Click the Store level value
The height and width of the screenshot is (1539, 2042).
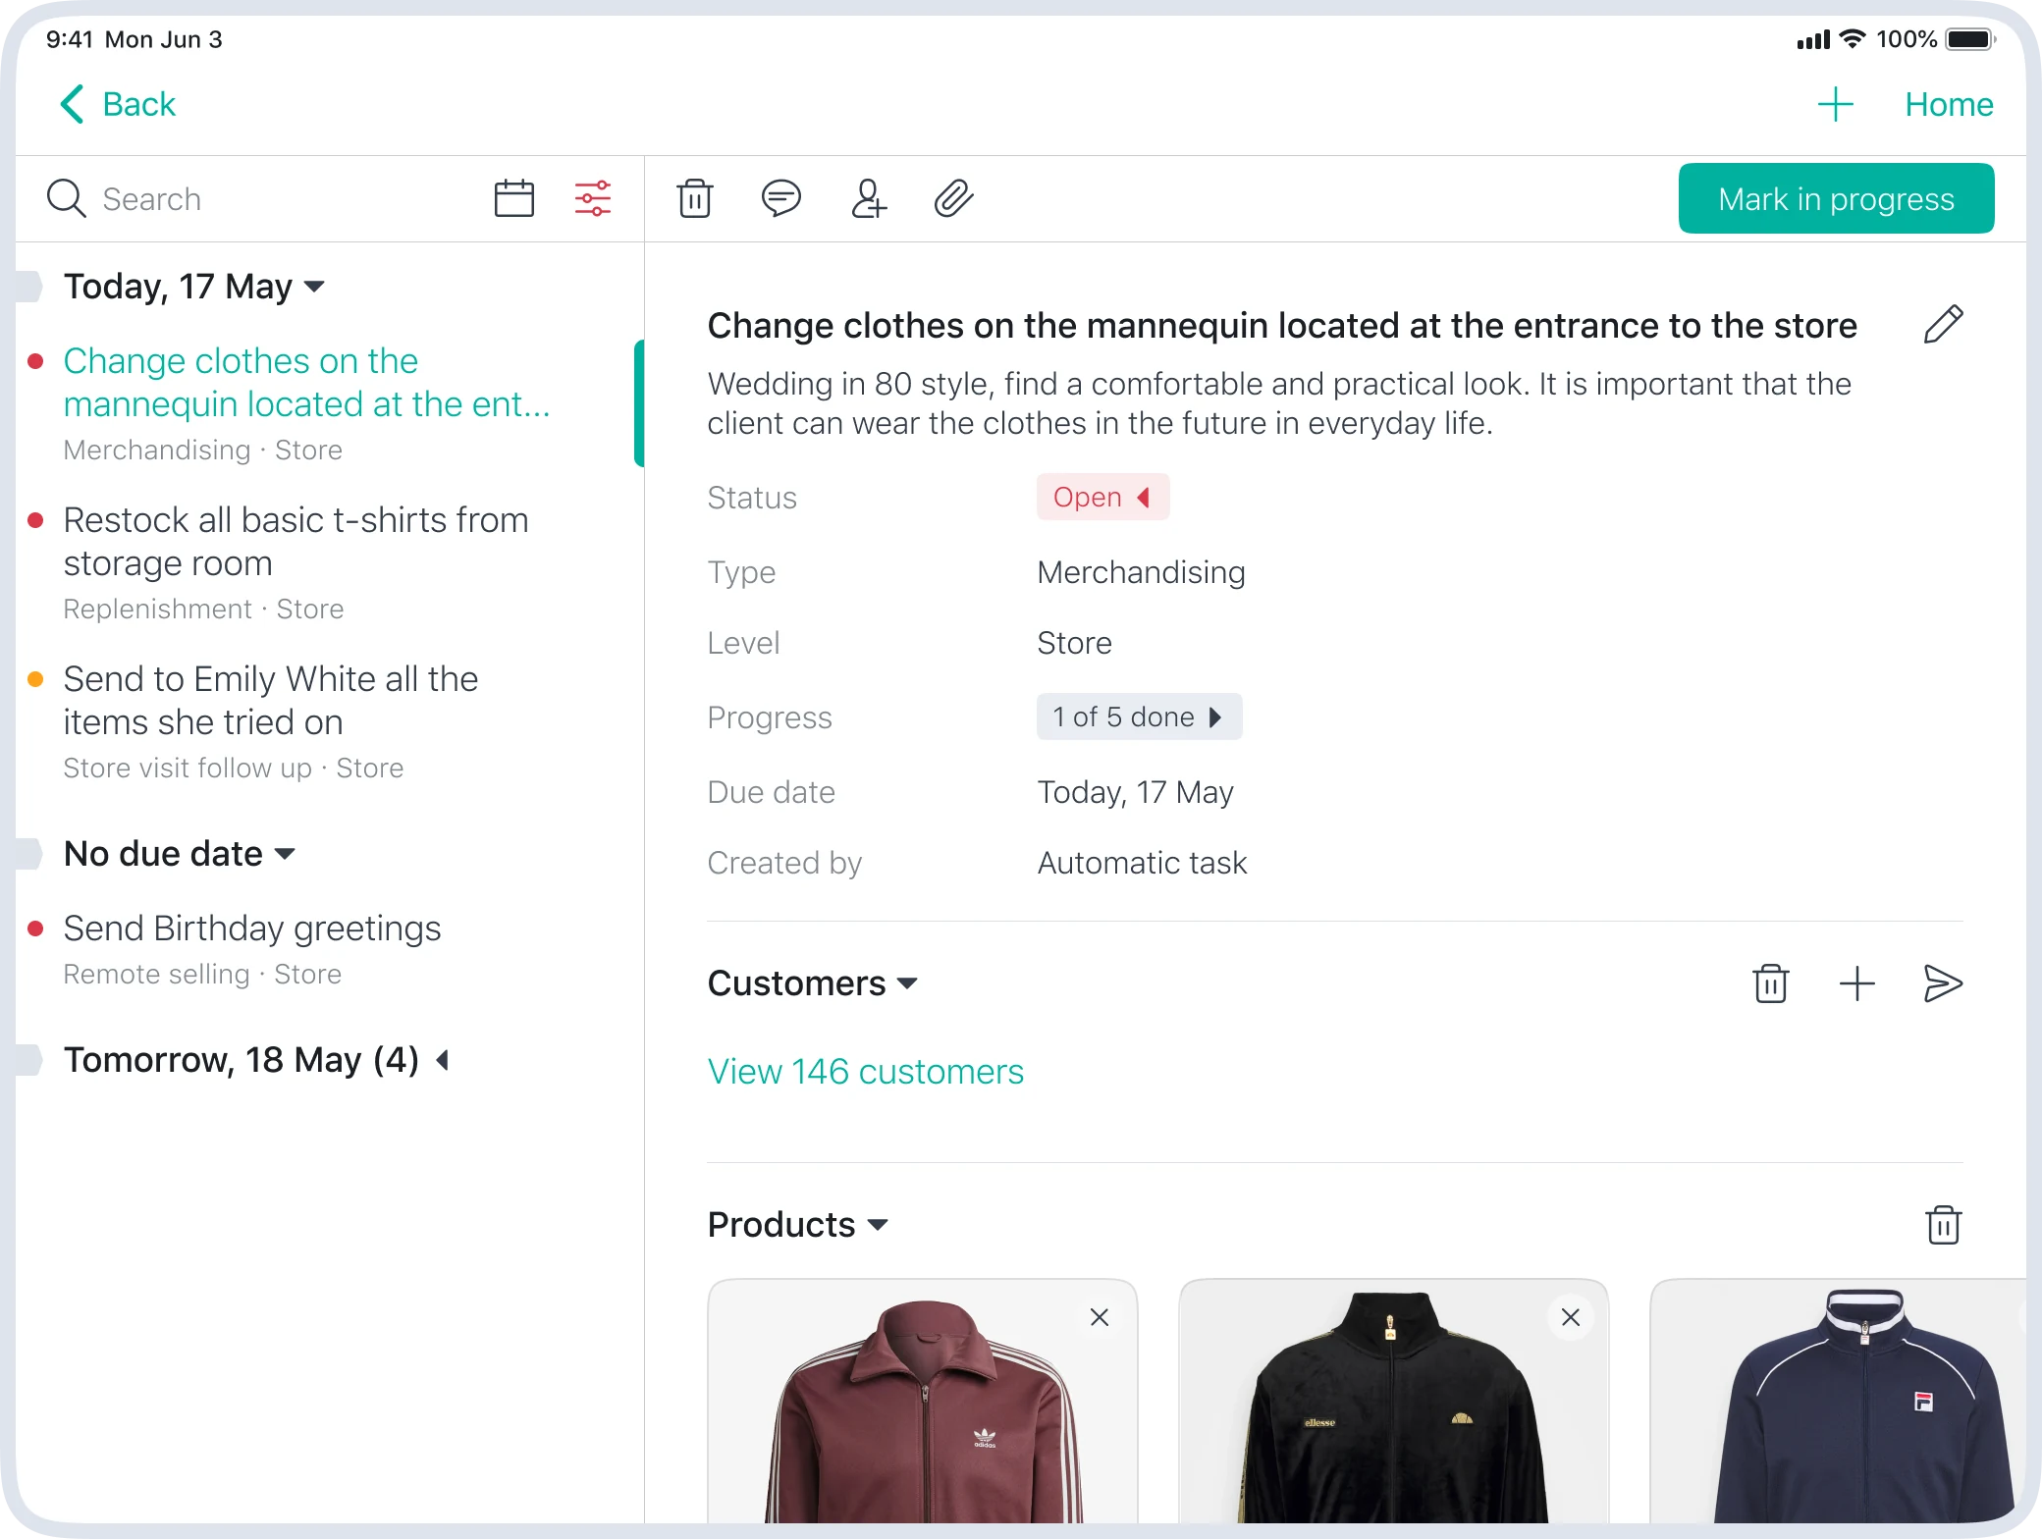(1074, 643)
